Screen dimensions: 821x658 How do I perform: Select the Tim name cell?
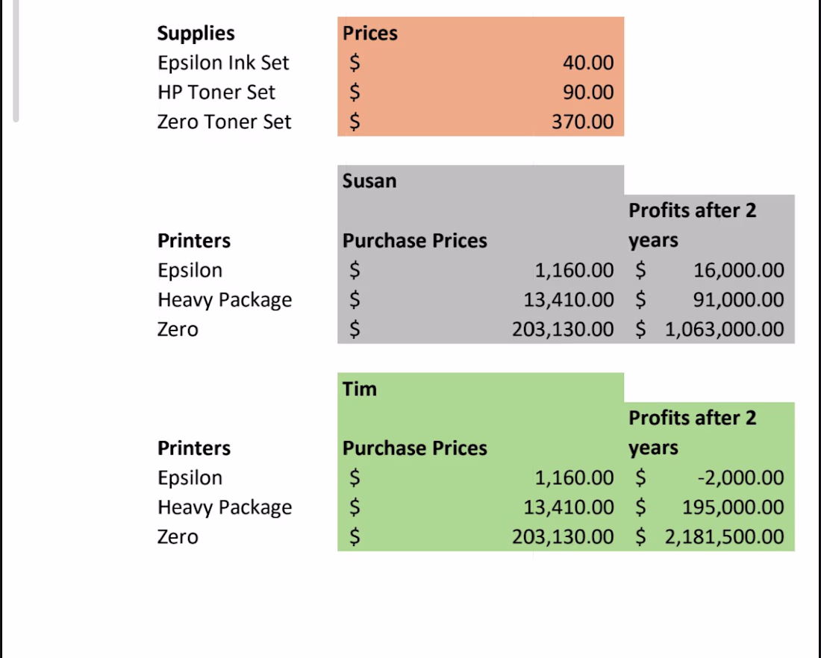[359, 389]
